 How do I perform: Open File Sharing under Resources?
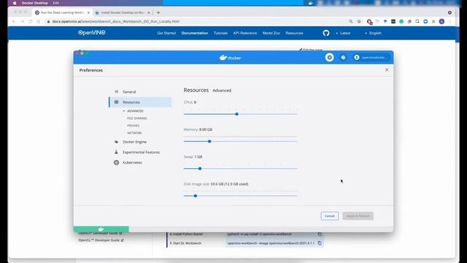pos(137,118)
